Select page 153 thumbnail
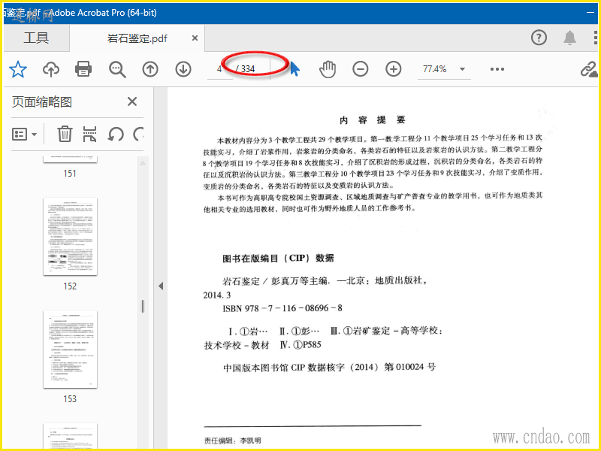This screenshot has height=451, width=601. [x=70, y=350]
